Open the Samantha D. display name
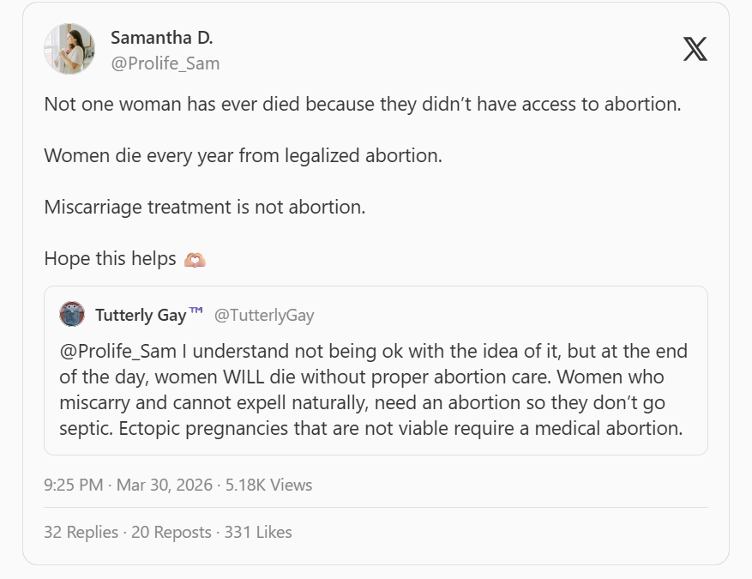This screenshot has width=752, height=579. pos(161,38)
